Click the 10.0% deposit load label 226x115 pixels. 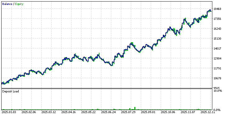[218, 91]
